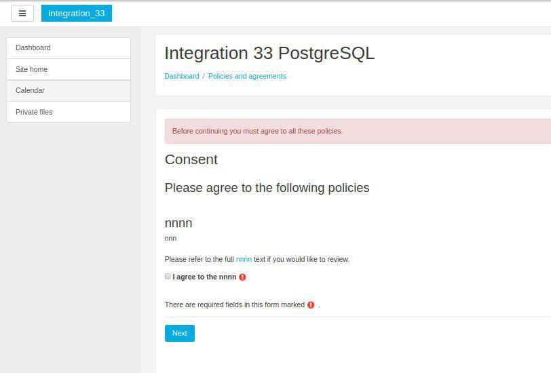Open the integration_33 site brand link
Screen dimensions: 551x373
(77, 14)
